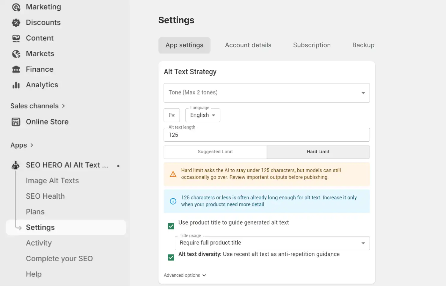Viewport: 446px width, 286px height.
Task: Click the Finance bank icon
Action: (x=16, y=69)
